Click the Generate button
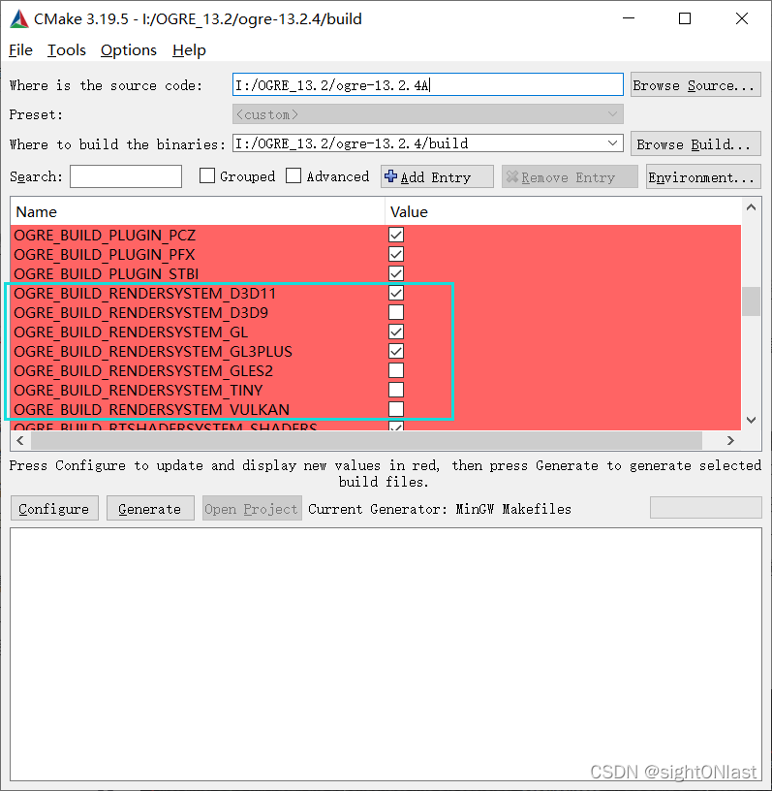The width and height of the screenshot is (772, 791). click(150, 509)
